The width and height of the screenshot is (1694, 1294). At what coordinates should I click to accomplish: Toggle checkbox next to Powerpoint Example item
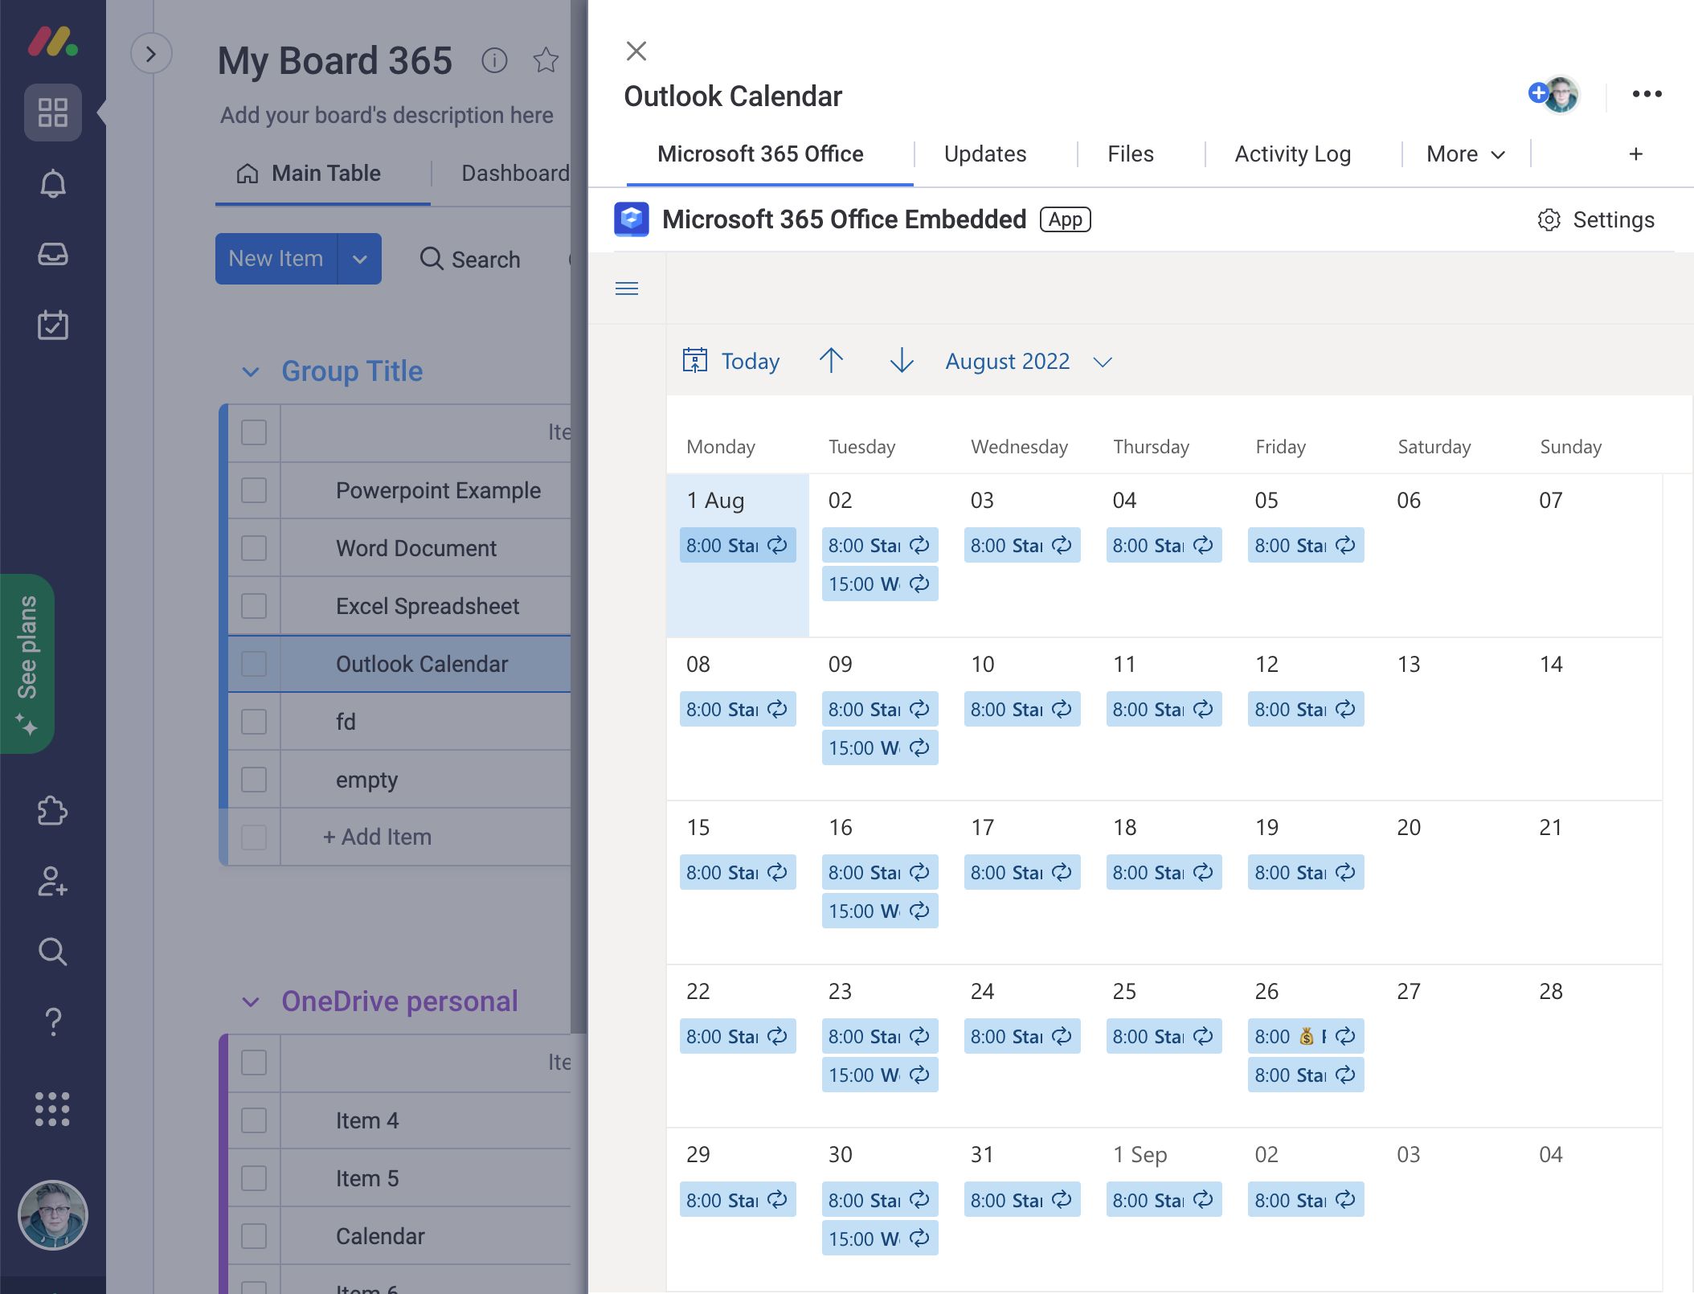[252, 491]
